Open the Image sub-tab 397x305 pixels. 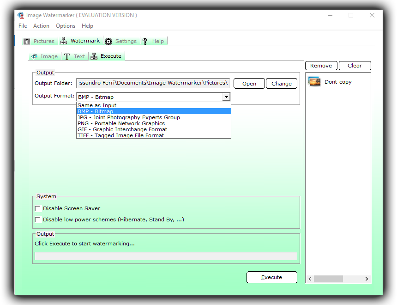pos(45,56)
